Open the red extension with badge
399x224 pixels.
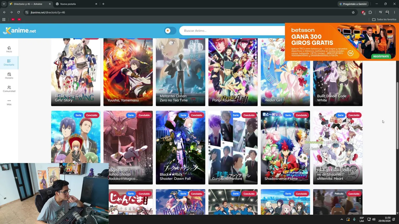coord(363,12)
